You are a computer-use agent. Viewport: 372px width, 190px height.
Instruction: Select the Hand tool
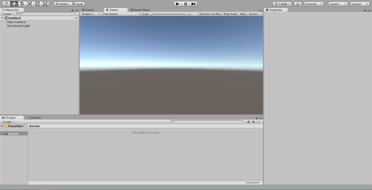click(x=6, y=4)
